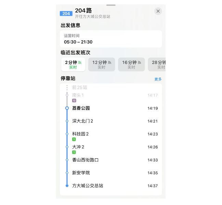Expand the 前25站 previous stops

pos(80,88)
